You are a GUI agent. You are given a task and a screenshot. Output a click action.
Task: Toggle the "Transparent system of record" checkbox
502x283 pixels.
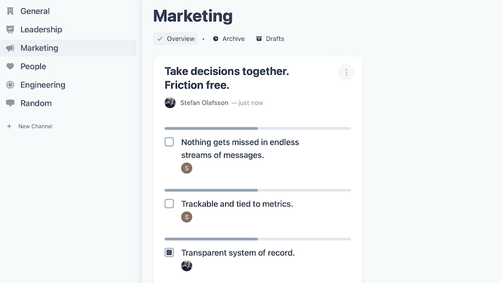pyautogui.click(x=169, y=252)
